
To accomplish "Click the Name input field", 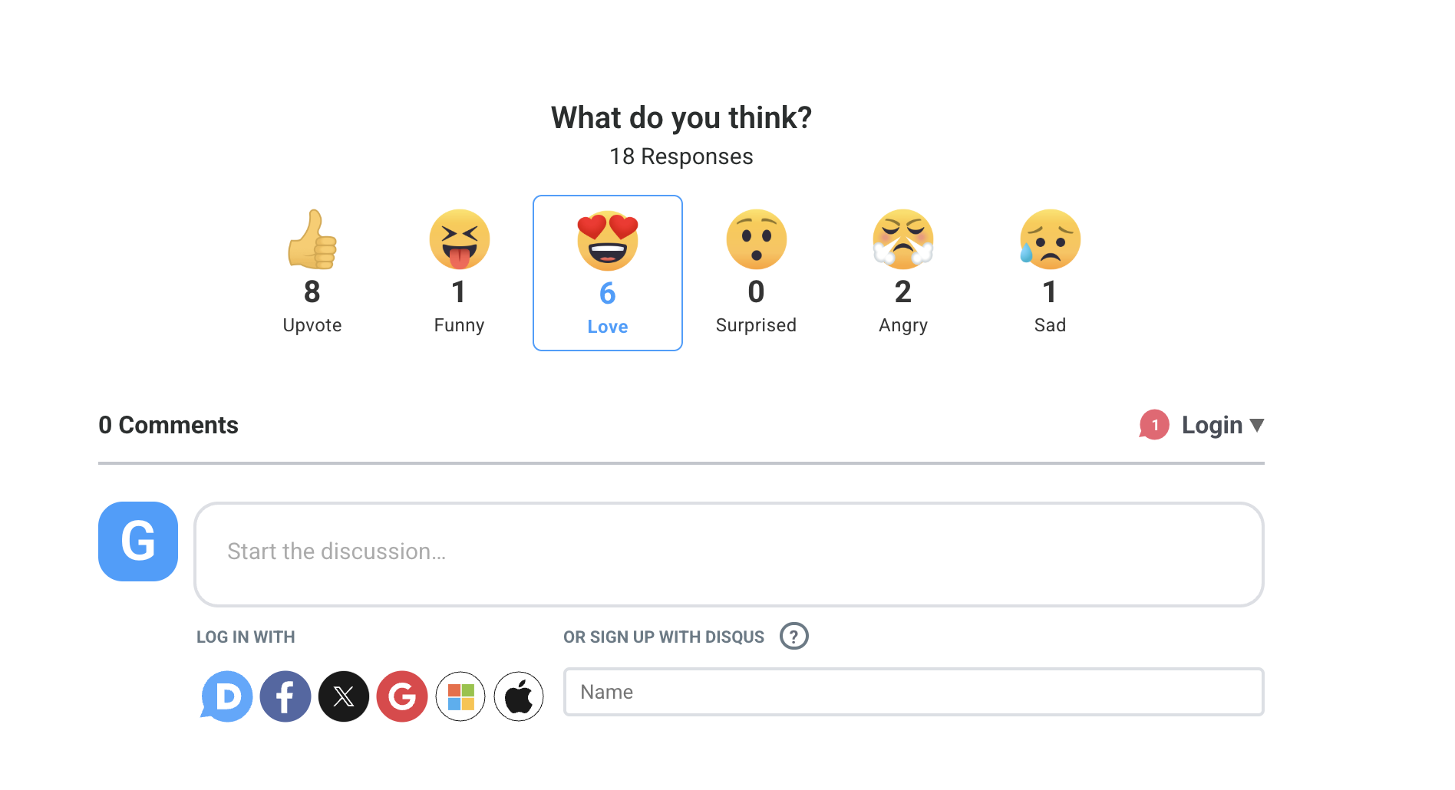I will [913, 691].
